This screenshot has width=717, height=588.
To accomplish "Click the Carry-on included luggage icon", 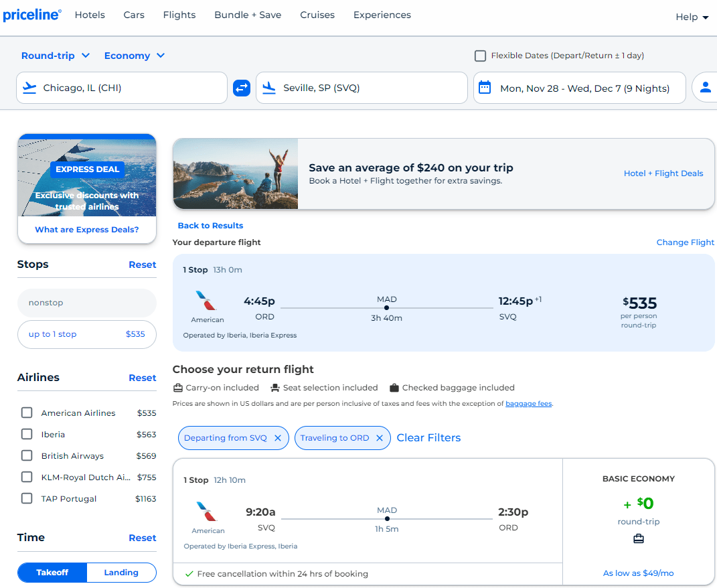I will pyautogui.click(x=177, y=387).
